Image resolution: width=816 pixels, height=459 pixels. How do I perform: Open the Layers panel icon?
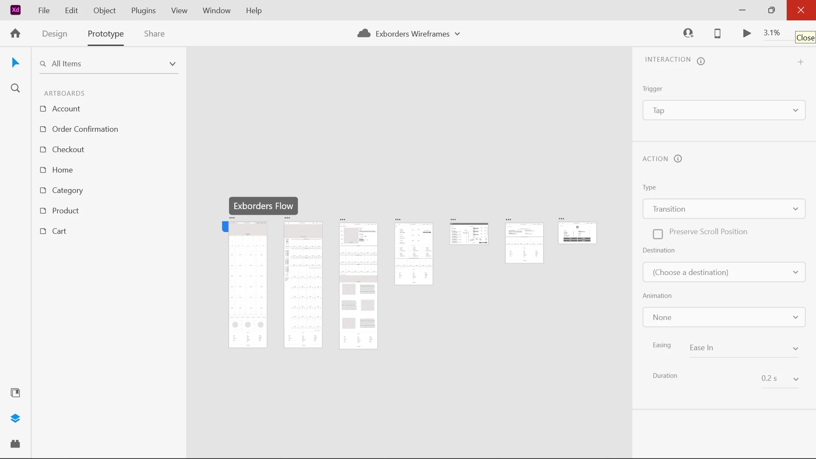coord(15,418)
